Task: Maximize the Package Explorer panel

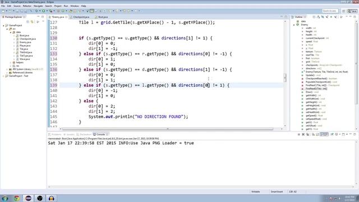Action: (43, 17)
